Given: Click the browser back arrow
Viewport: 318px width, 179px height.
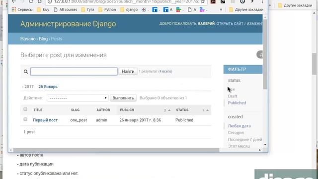Looking at the screenshot, I should point(14,1).
